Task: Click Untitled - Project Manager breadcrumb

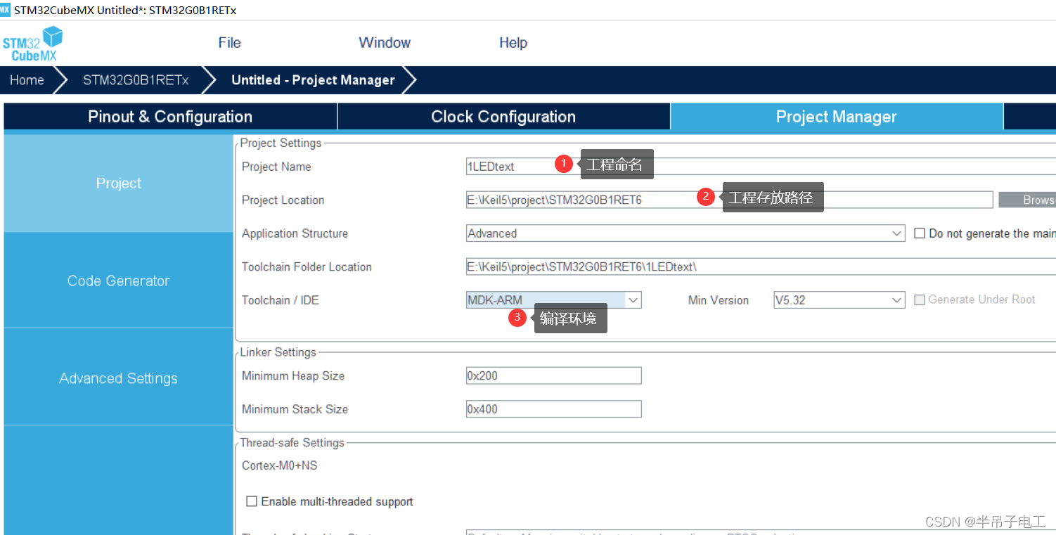Action: point(313,80)
